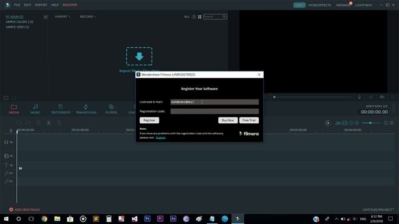This screenshot has width=399, height=224.
Task: Click the undo arrow in timeline toolbar
Action: coord(18,123)
